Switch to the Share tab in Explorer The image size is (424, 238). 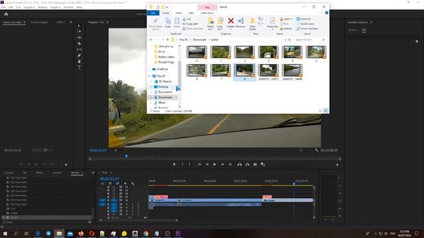pos(178,13)
